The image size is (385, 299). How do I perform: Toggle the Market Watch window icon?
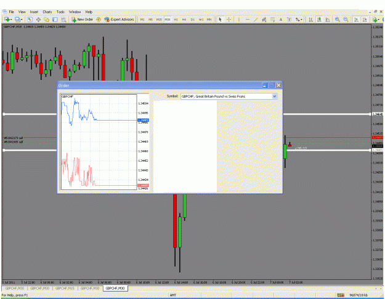30,19
